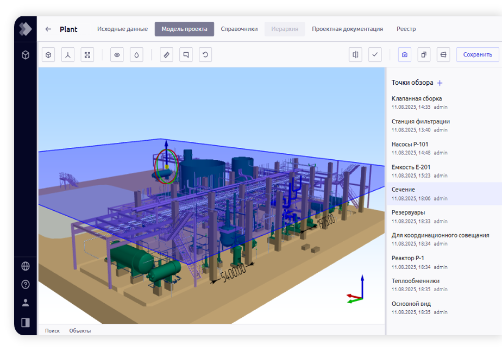
Task: Click the checkmark toolbar button
Action: click(x=375, y=55)
